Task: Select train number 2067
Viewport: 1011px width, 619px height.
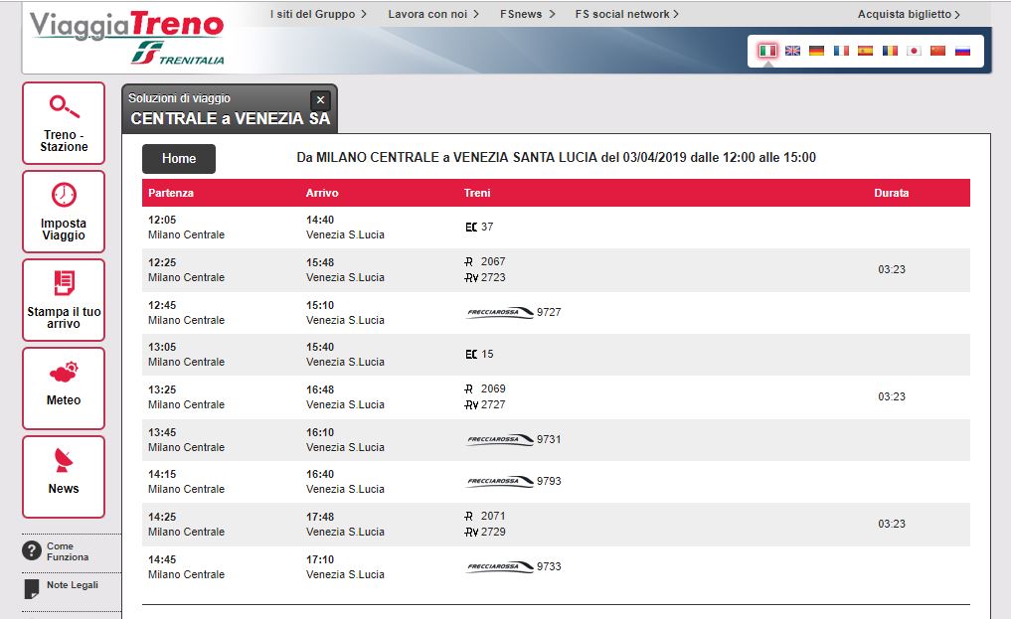Action: [493, 261]
